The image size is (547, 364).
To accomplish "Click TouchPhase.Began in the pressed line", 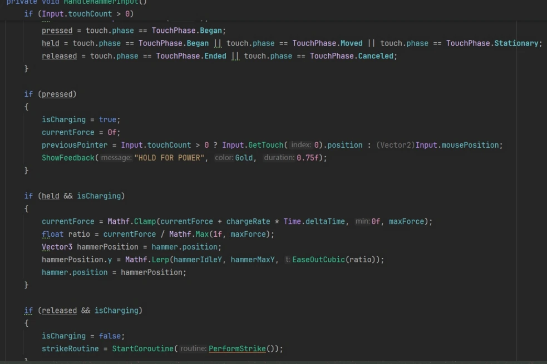I will click(x=186, y=31).
